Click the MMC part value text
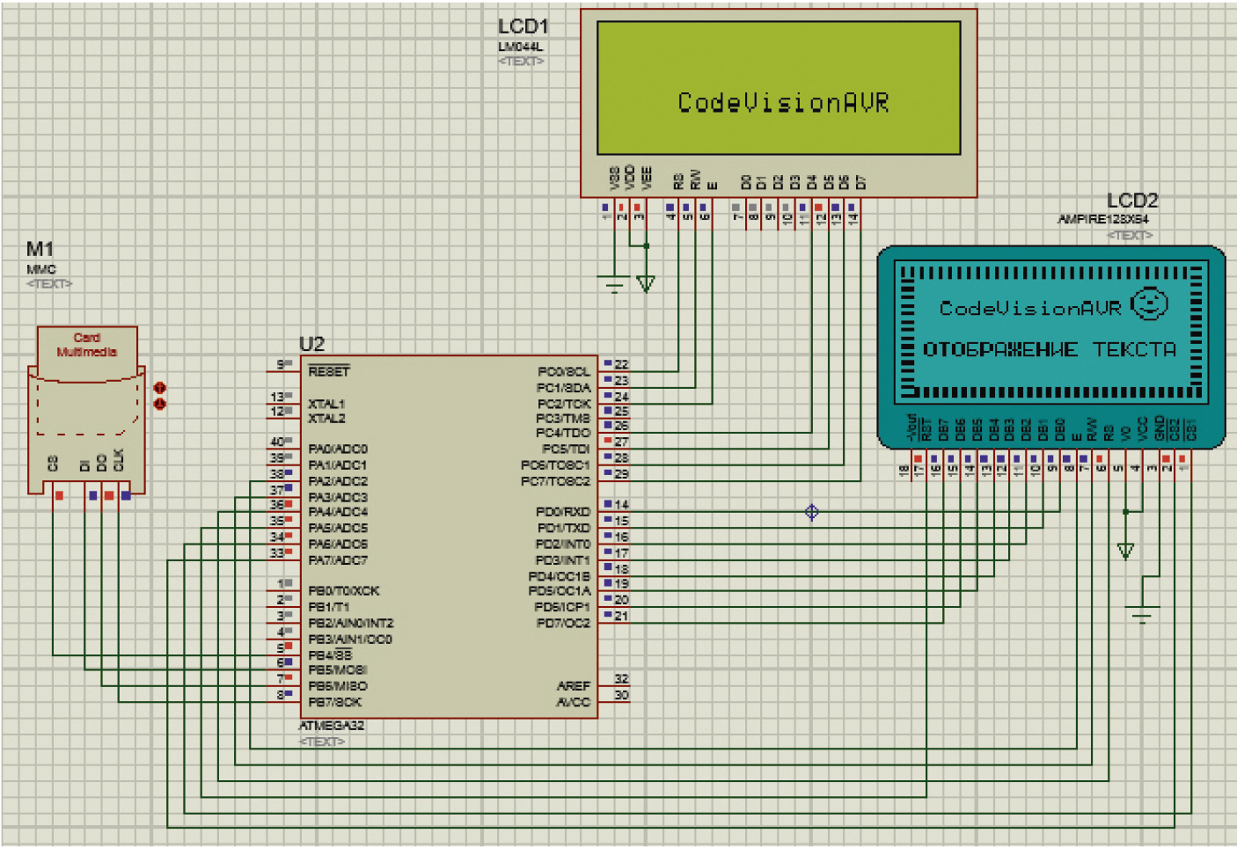Screen dimensions: 1237x848 coord(40,269)
